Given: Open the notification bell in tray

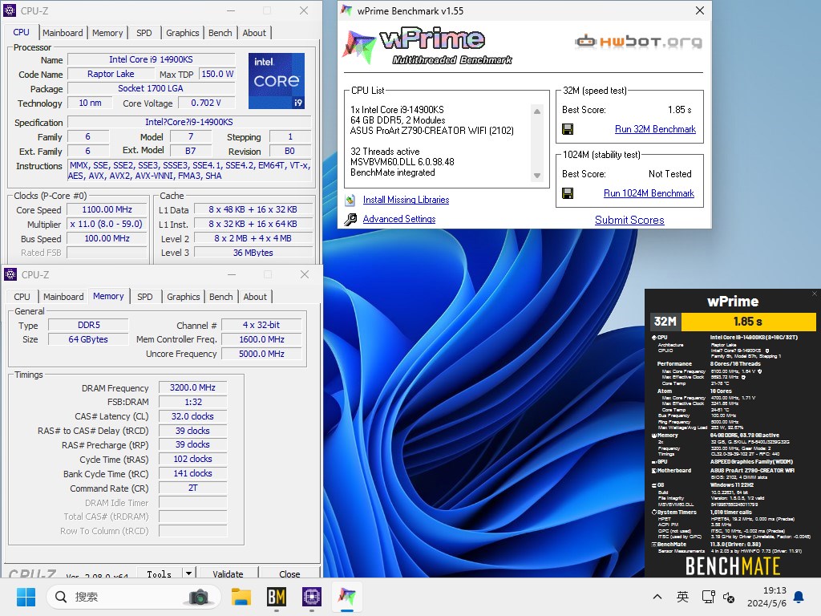Looking at the screenshot, I should (799, 597).
